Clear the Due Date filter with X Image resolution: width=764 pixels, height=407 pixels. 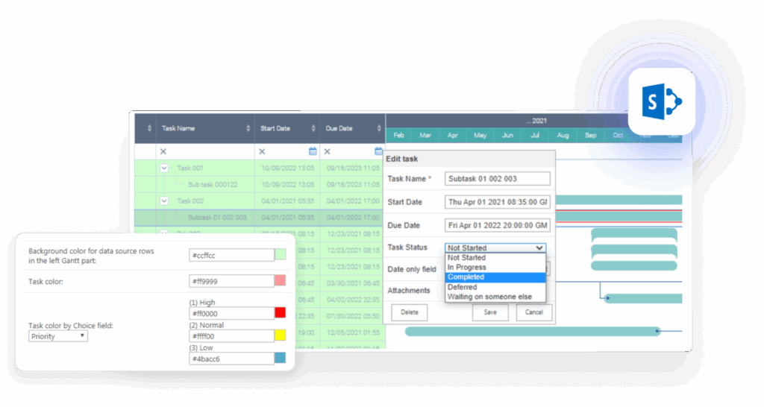[328, 151]
